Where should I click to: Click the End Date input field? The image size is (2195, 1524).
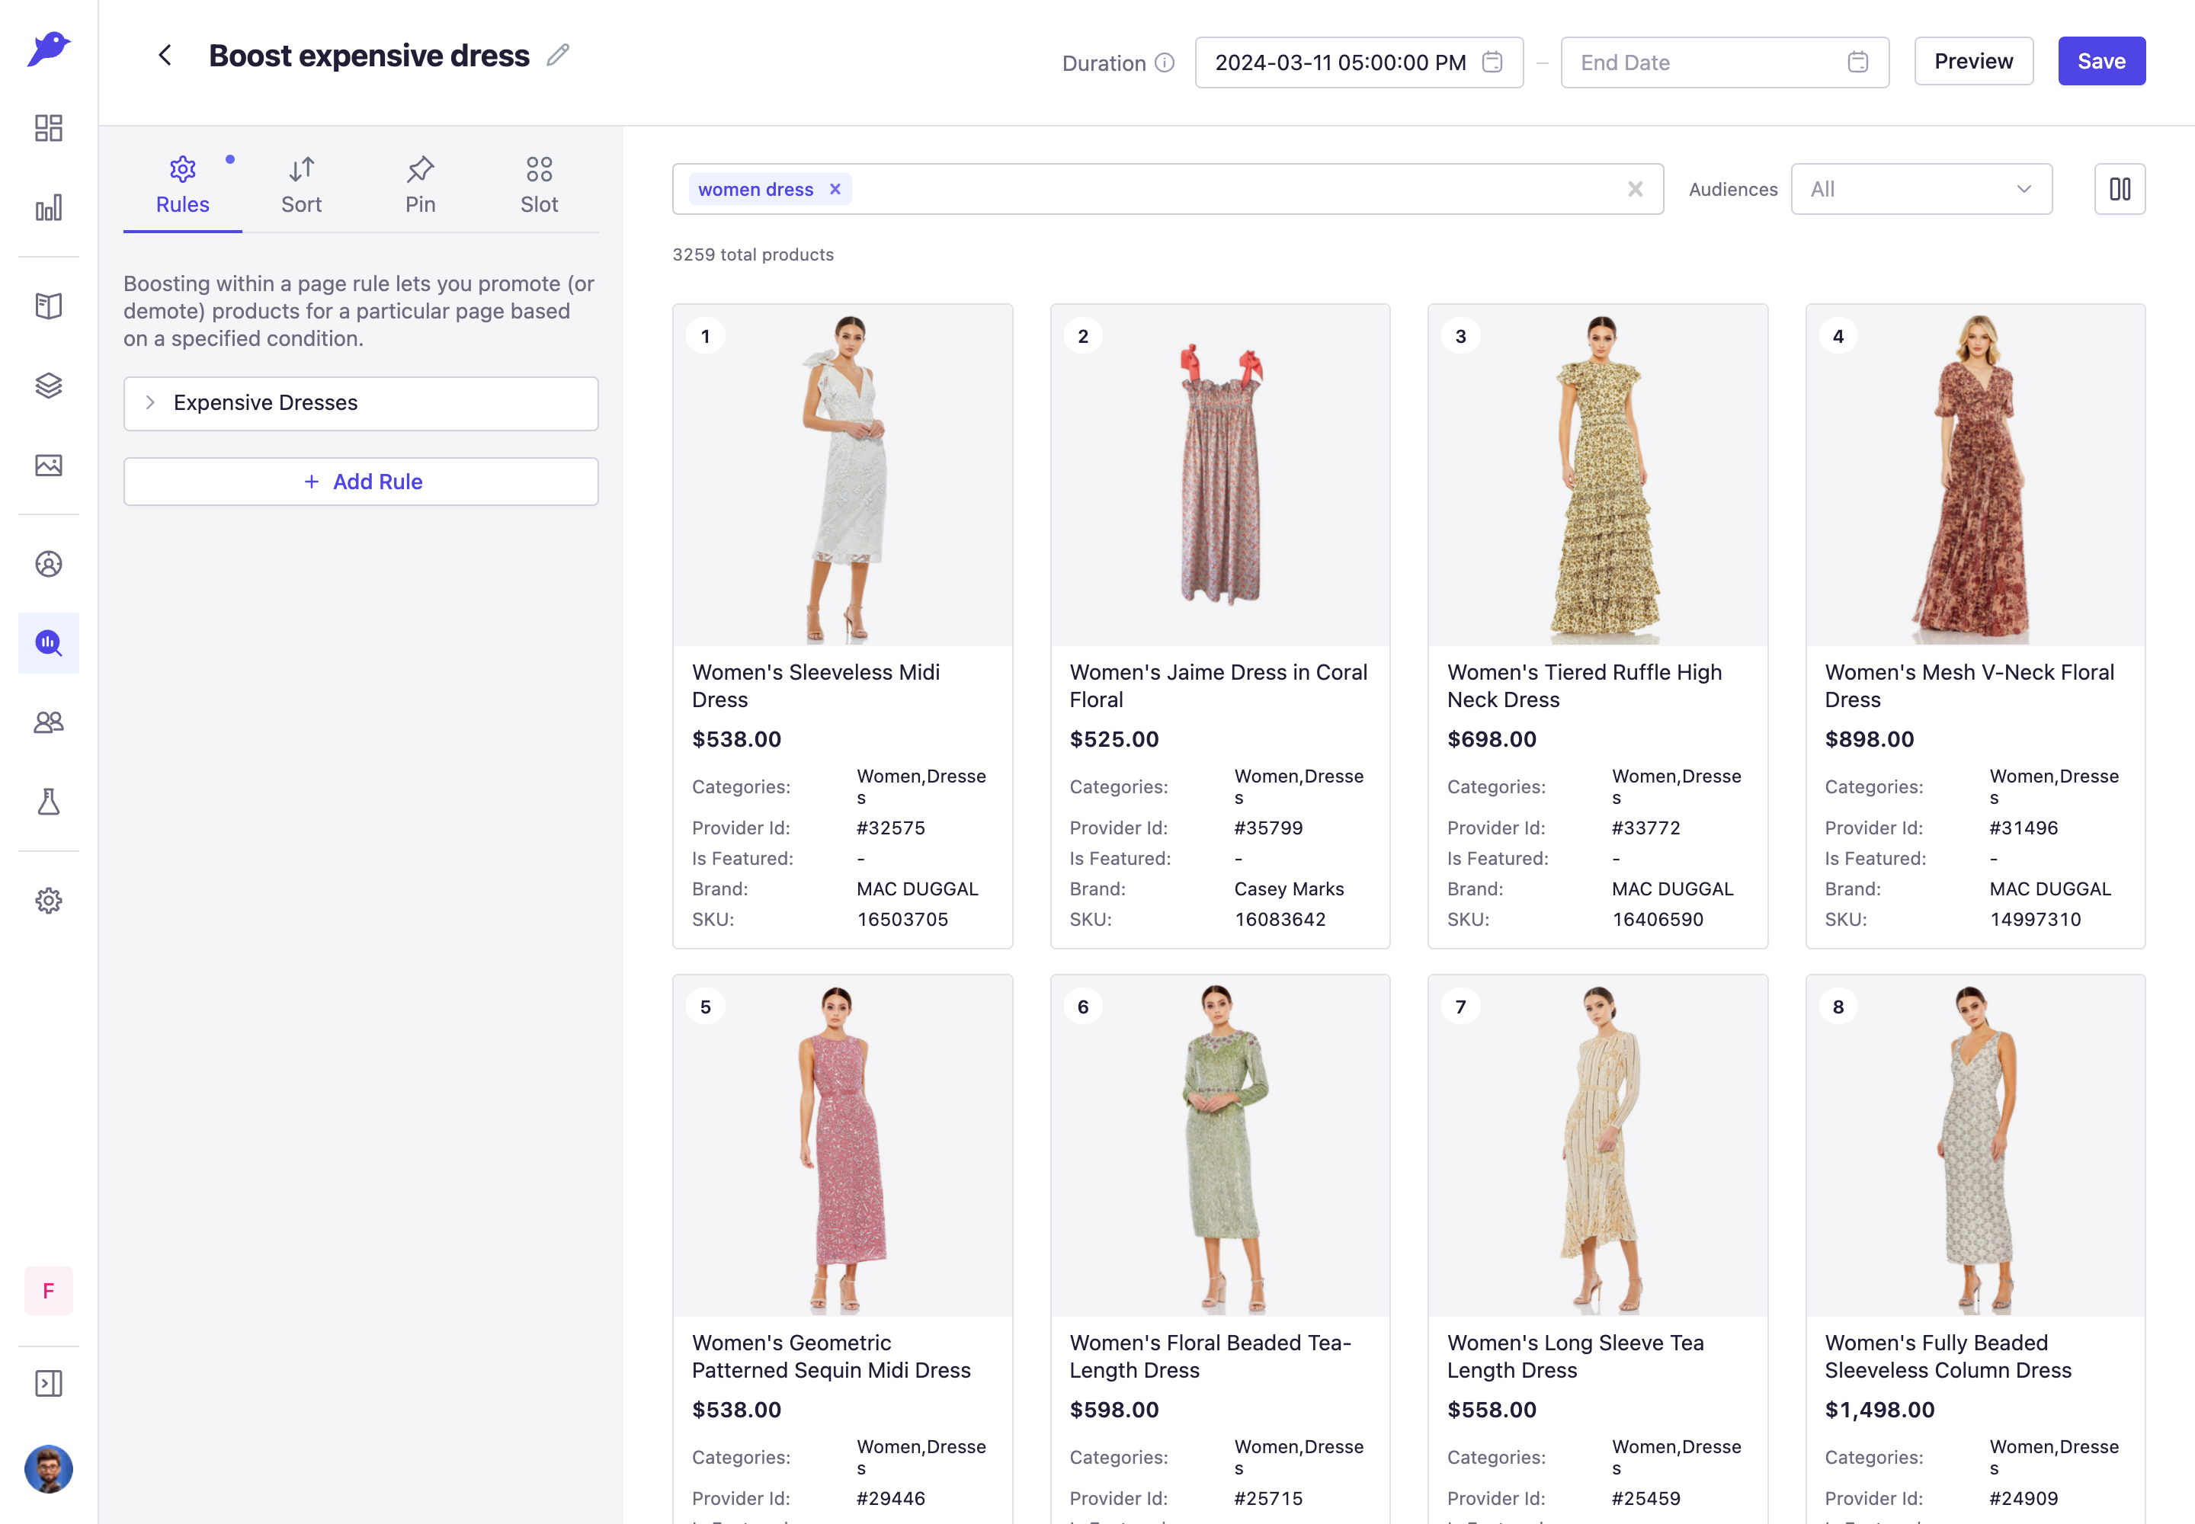pos(1724,62)
